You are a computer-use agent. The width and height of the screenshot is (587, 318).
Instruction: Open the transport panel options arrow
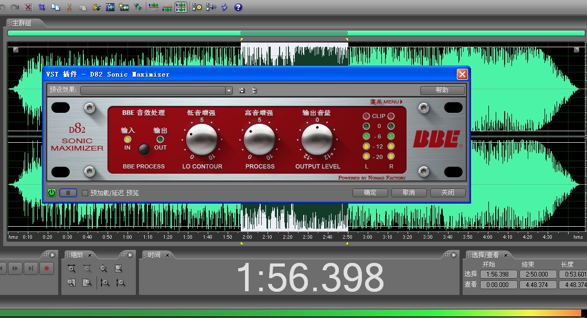(x=53, y=255)
